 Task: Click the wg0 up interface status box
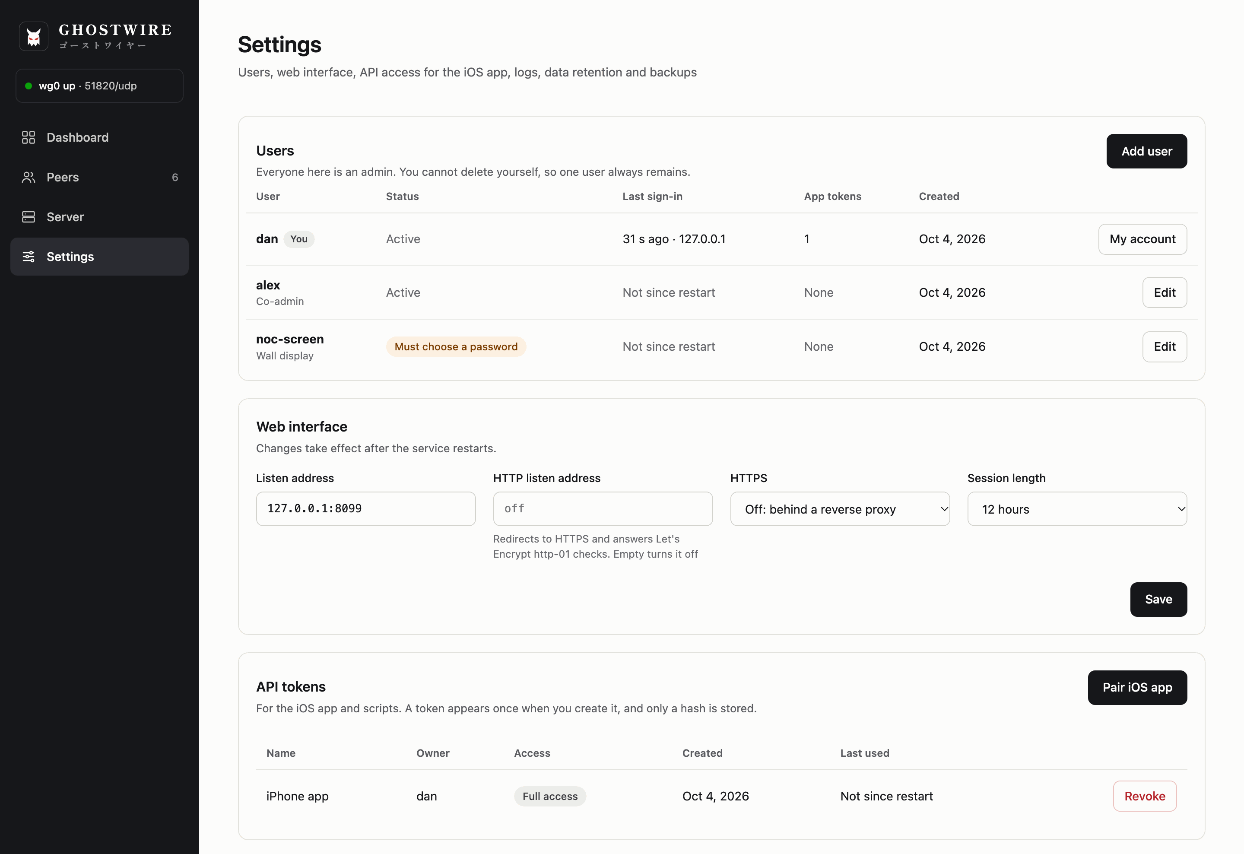click(99, 86)
